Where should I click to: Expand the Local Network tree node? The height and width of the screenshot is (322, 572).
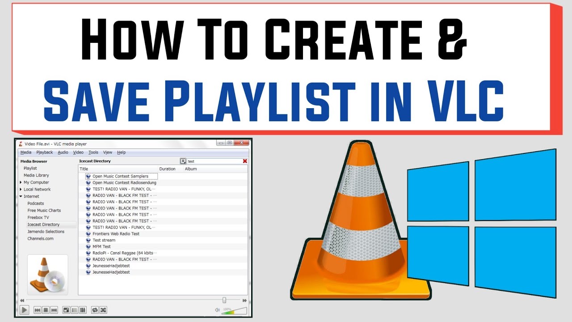(21, 189)
